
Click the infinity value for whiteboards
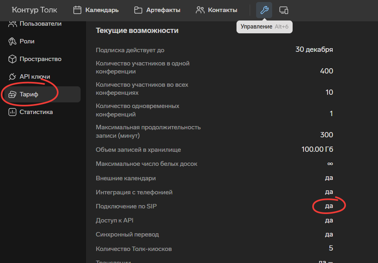(330, 164)
